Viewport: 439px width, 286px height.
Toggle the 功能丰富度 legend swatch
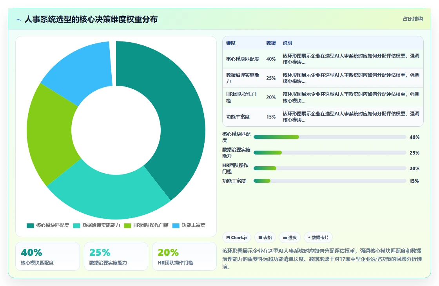click(x=176, y=226)
